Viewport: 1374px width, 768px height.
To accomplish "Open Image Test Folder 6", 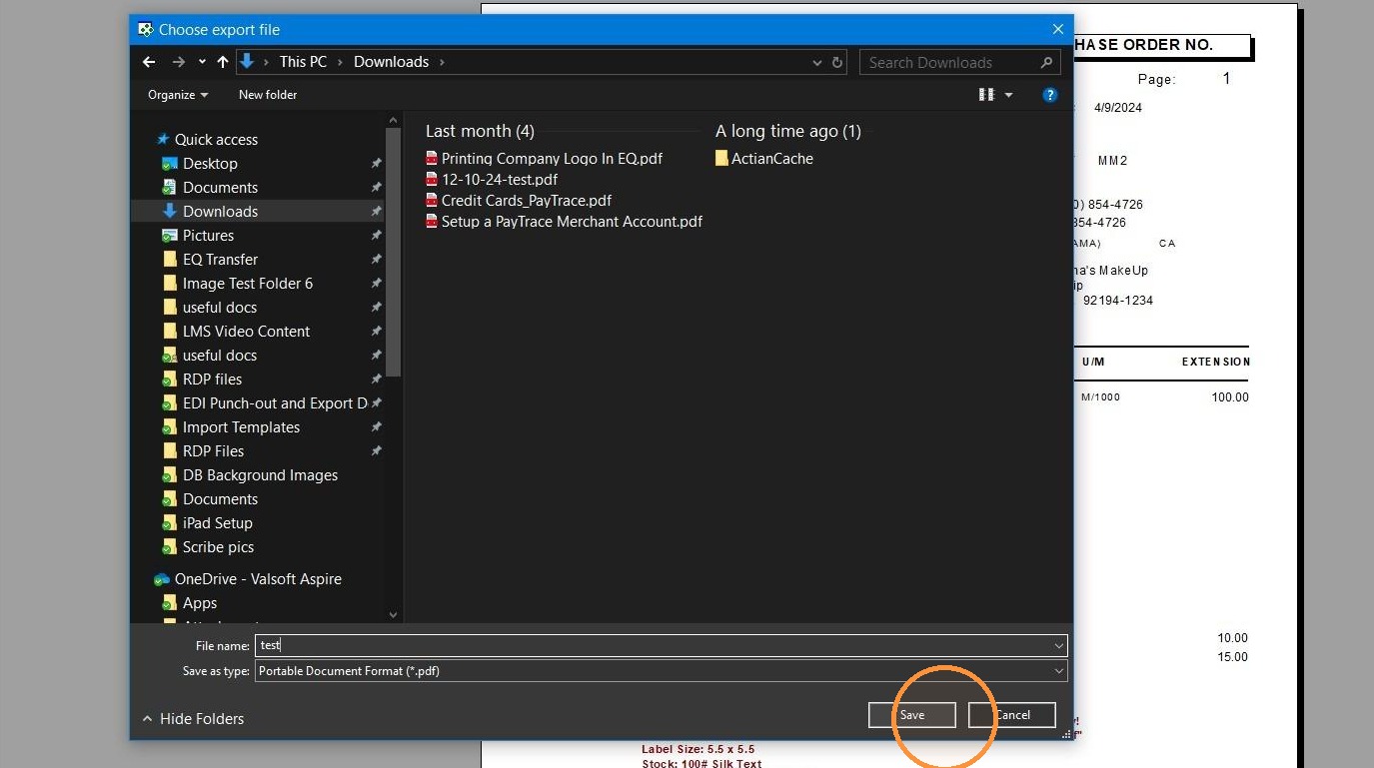I will [248, 284].
